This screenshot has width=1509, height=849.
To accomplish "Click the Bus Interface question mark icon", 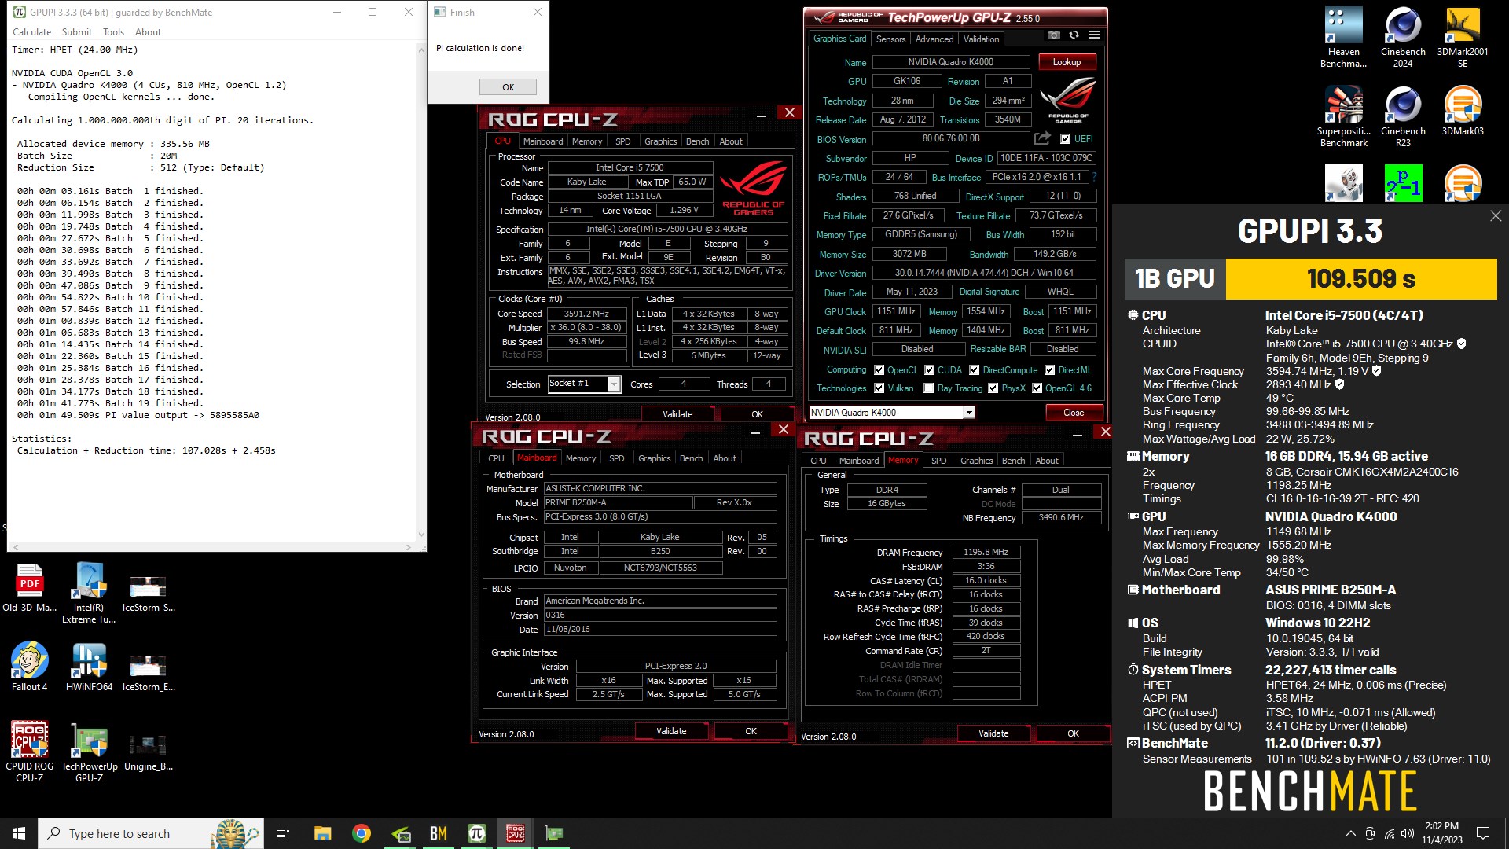I will [x=1094, y=177].
